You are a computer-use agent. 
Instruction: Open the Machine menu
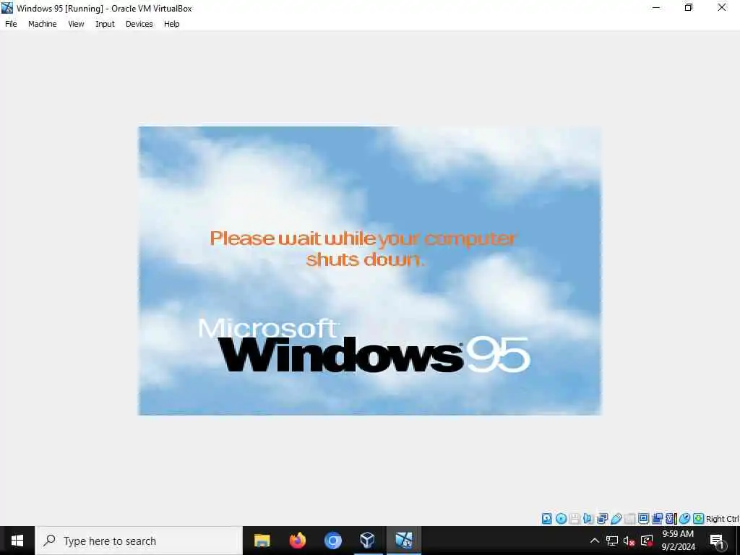pyautogui.click(x=42, y=24)
